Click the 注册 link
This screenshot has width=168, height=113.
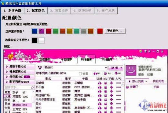[x=150, y=75]
